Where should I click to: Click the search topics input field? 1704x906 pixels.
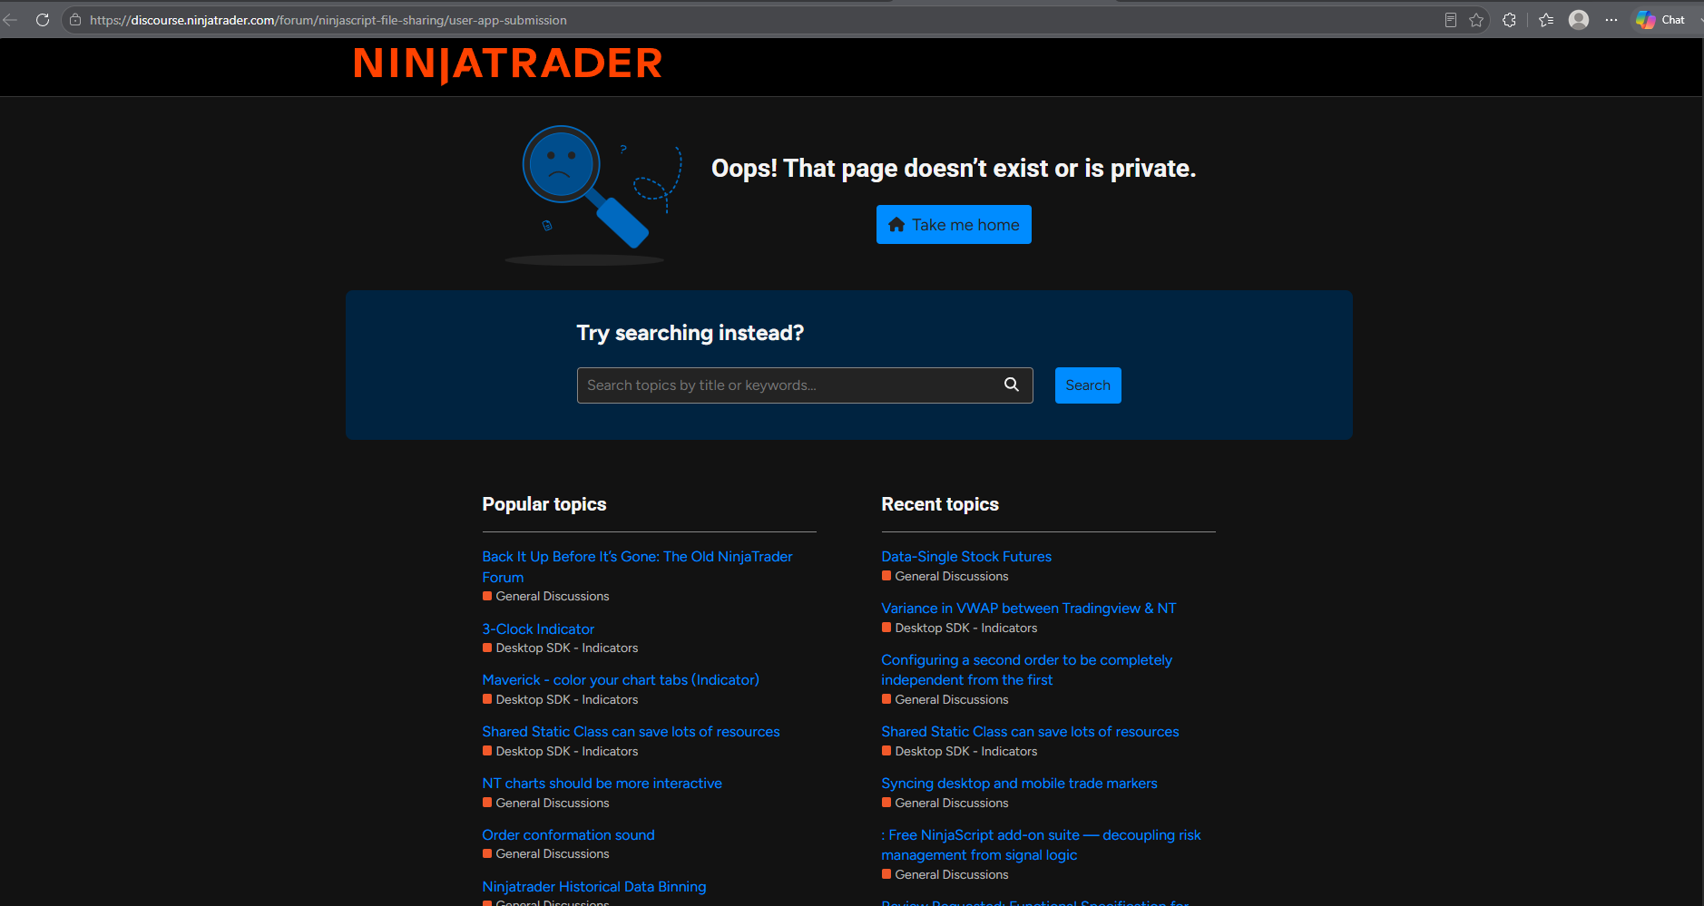pyautogui.click(x=805, y=385)
